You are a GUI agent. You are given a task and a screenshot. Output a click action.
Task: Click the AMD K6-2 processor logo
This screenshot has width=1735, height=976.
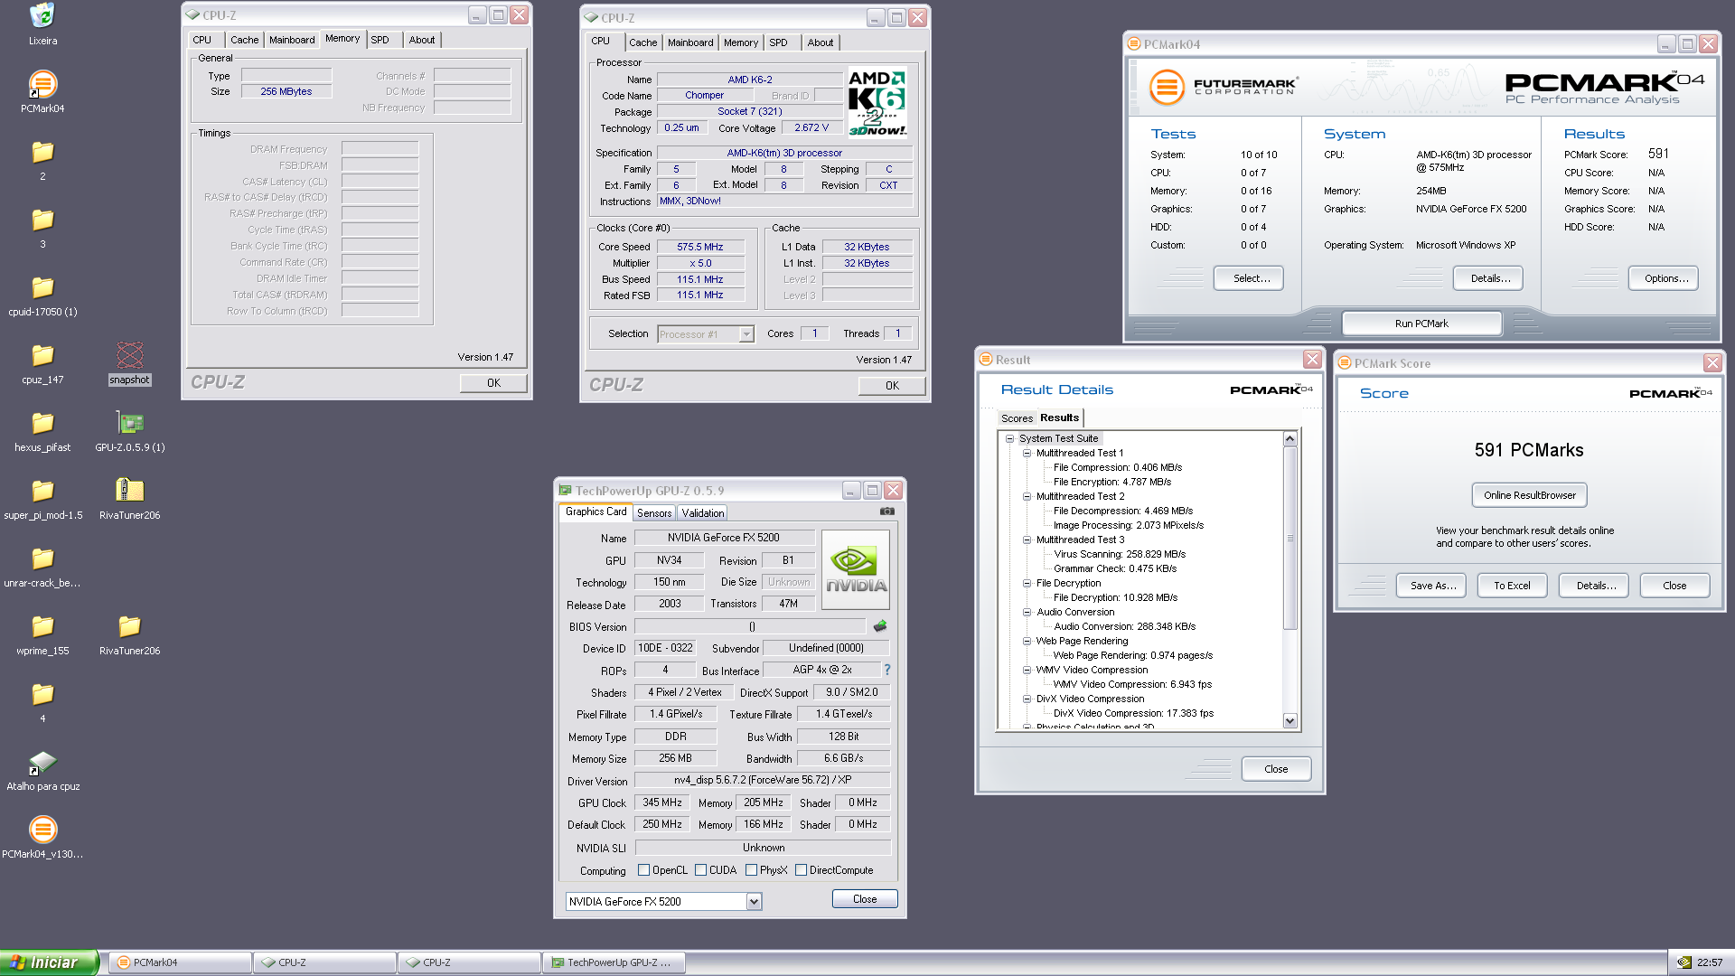coord(877,102)
